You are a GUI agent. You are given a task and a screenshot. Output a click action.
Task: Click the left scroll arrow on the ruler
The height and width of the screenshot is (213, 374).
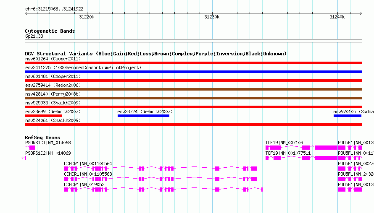coord(26,13)
